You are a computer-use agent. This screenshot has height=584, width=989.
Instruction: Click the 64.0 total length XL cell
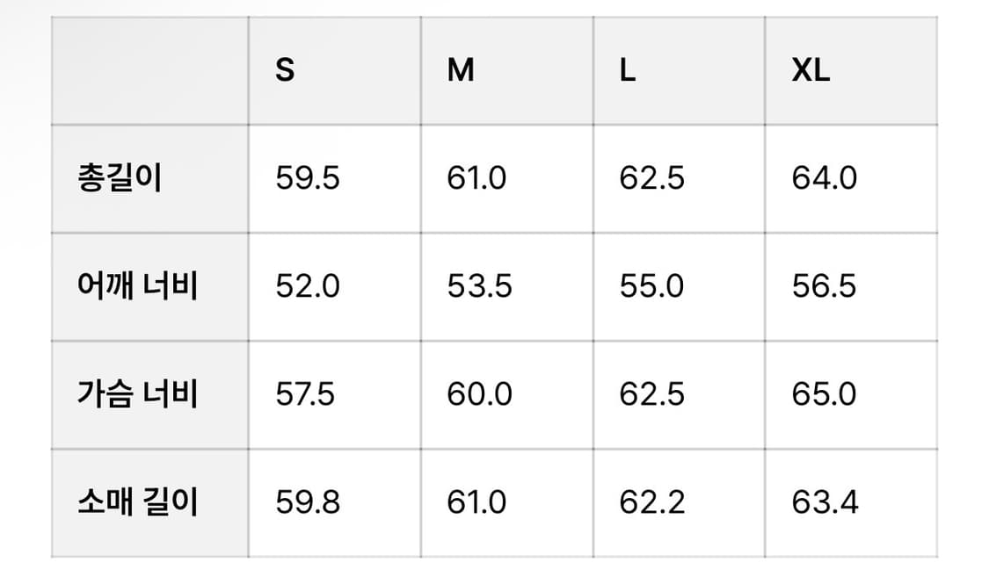(851, 179)
